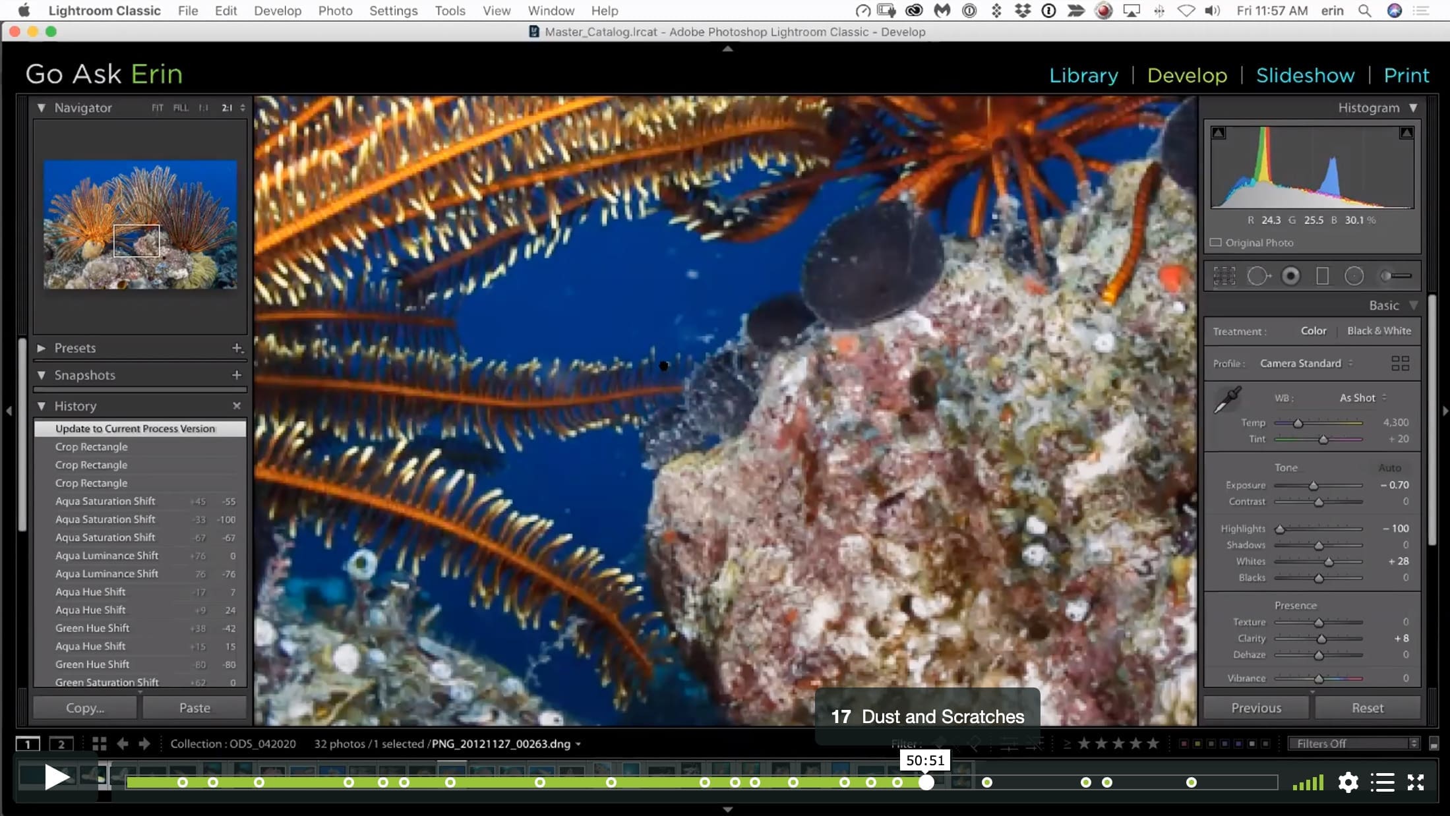Select the Crop Overlay tool icon
Image resolution: width=1450 pixels, height=816 pixels.
point(1224,276)
